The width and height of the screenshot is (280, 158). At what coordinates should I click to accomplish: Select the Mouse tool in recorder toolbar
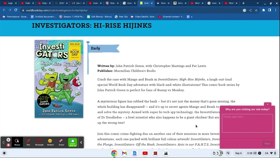17,142
